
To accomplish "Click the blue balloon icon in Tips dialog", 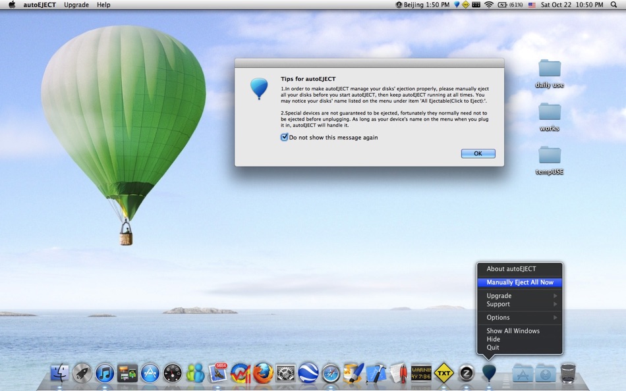I will click(x=259, y=89).
